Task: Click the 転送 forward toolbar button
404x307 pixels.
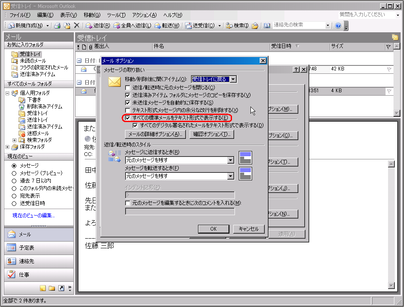Action: coord(167,26)
